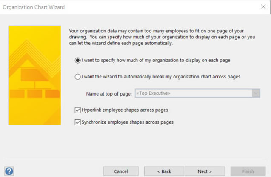Click the Organization Chart Wizard title bar text
The height and width of the screenshot is (177, 271).
point(34,7)
